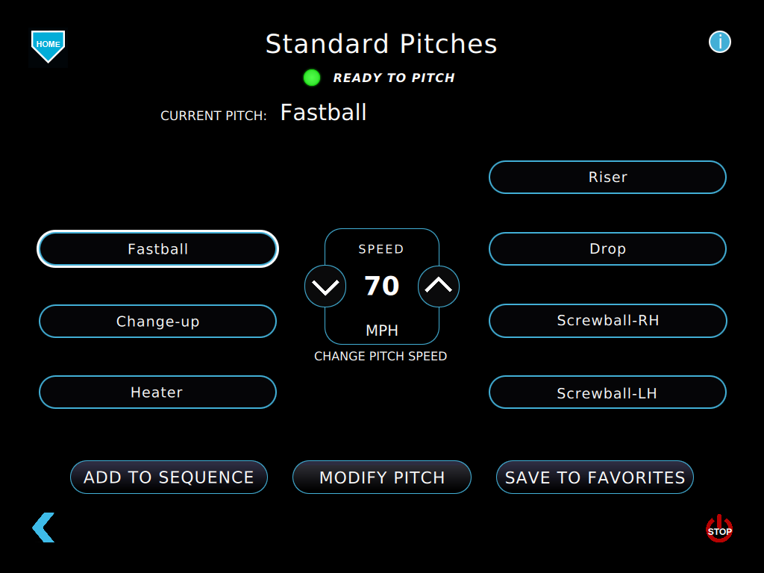Select the Heater pitch
Viewport: 764px width, 573px height.
pyautogui.click(x=157, y=392)
